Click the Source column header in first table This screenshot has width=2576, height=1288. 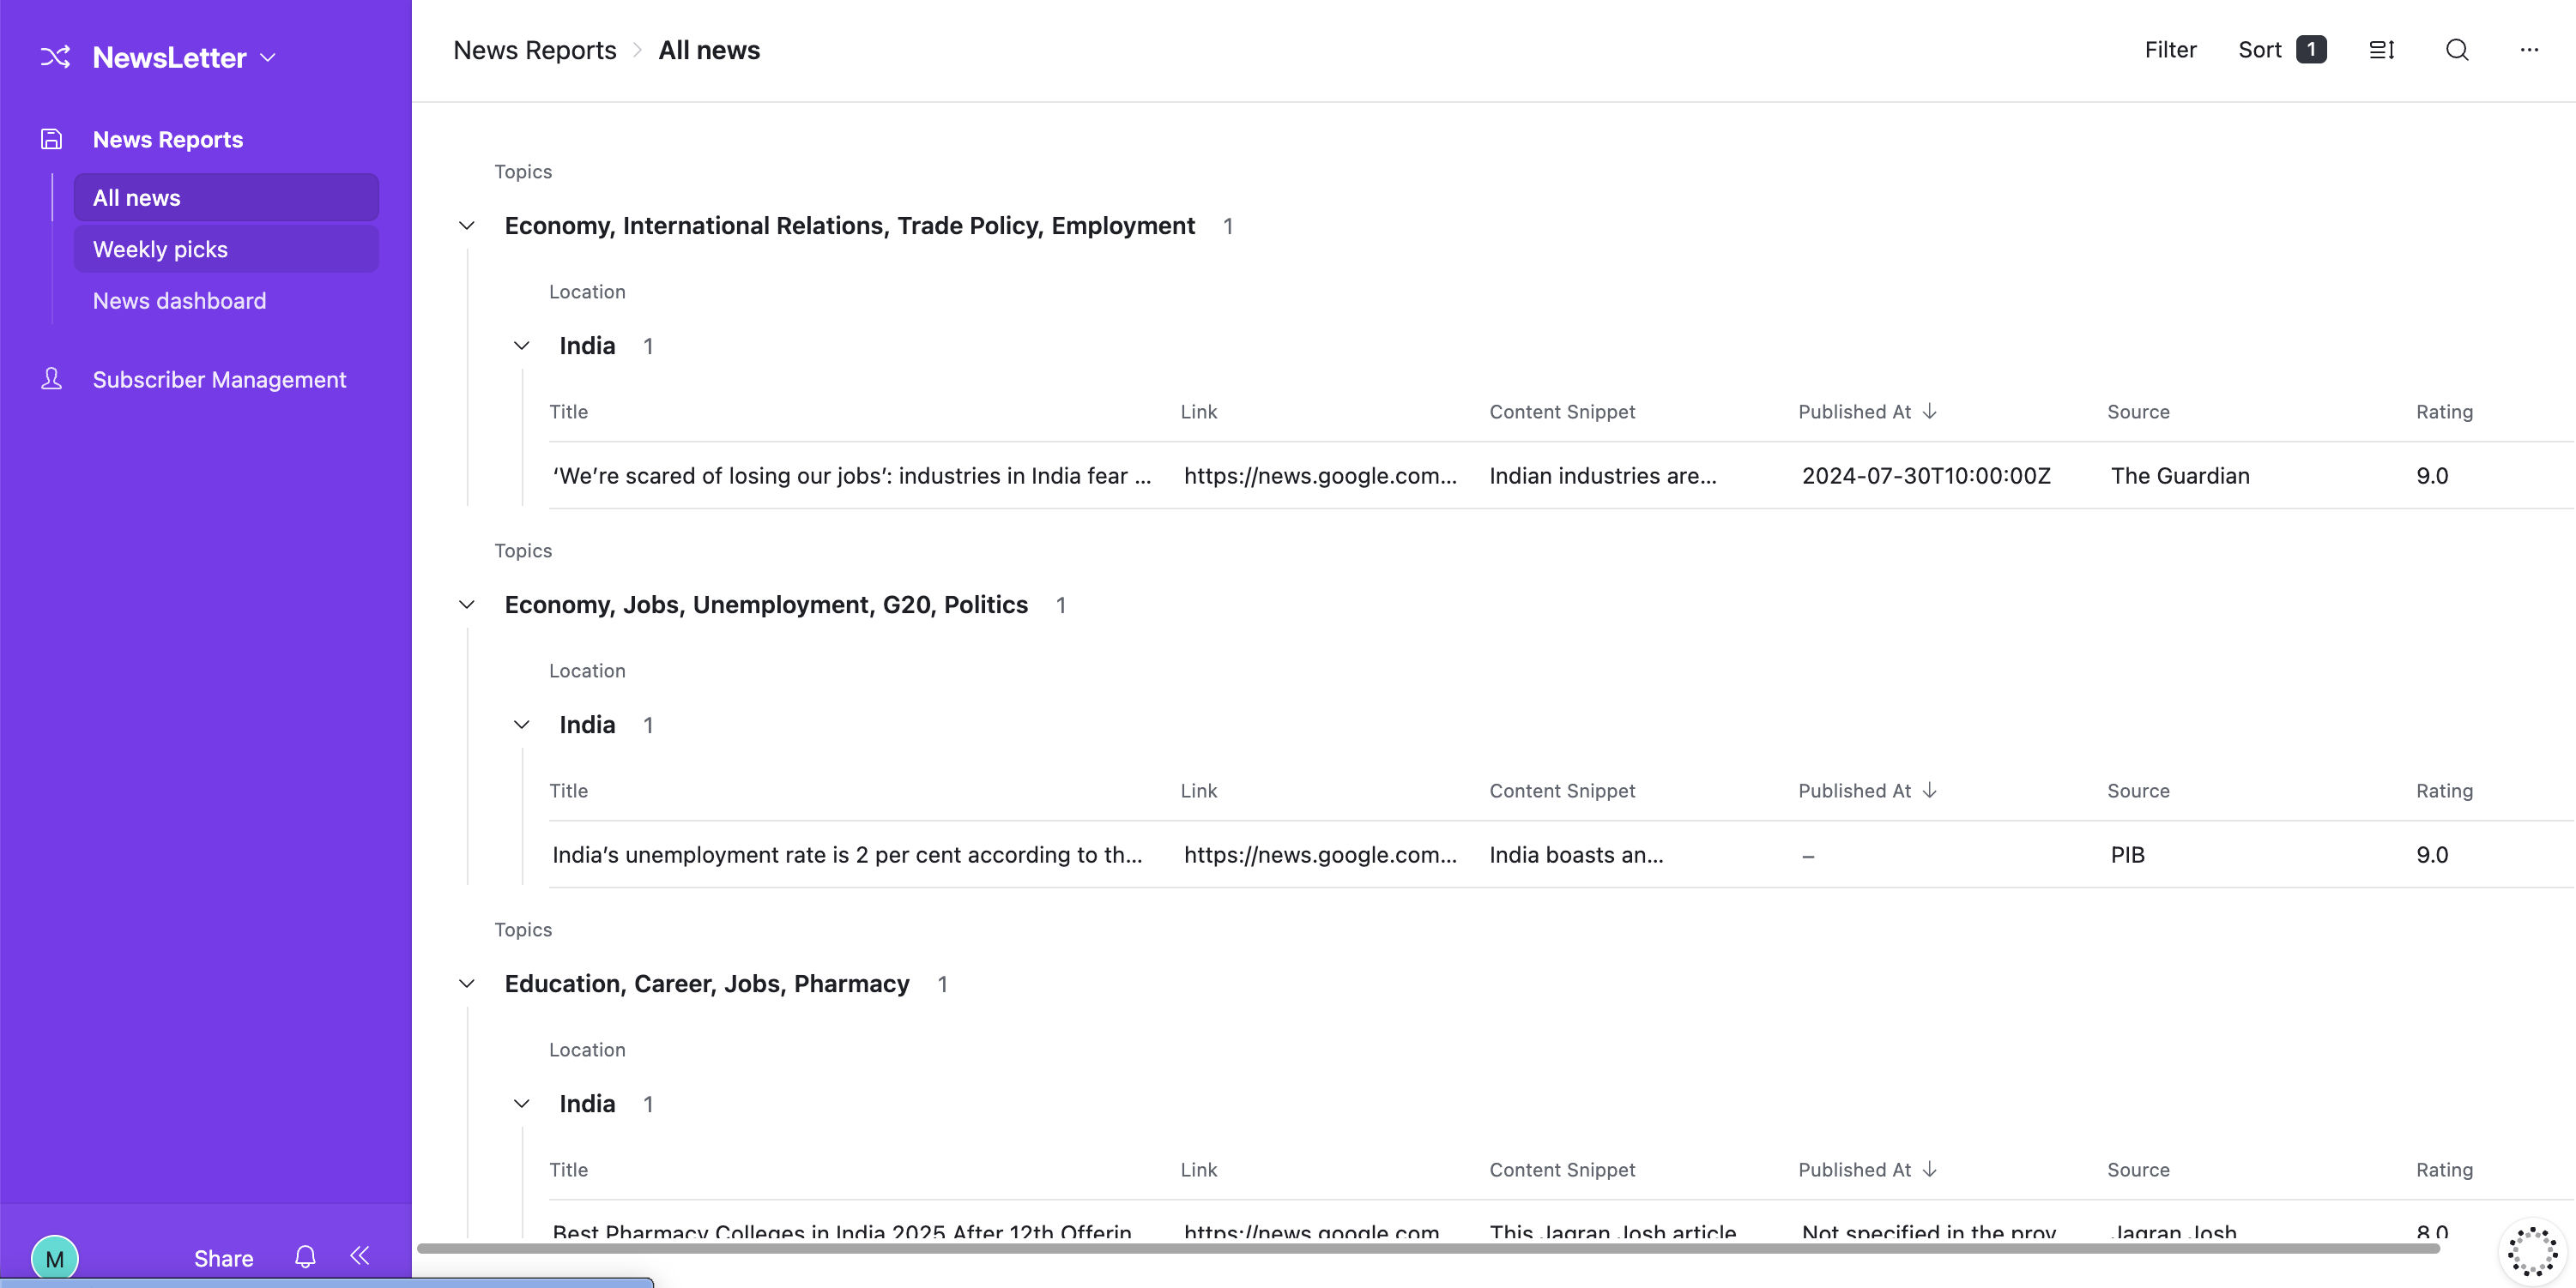click(x=2138, y=411)
